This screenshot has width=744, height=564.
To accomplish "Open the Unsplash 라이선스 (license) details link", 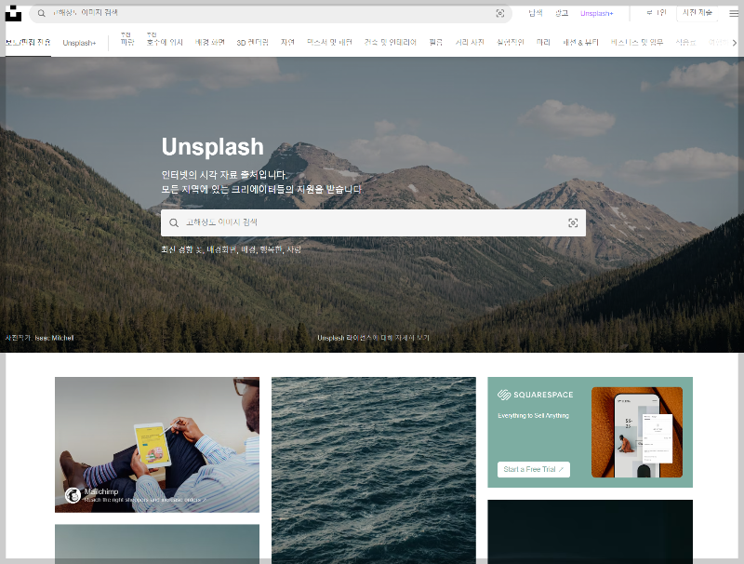I will (x=373, y=338).
